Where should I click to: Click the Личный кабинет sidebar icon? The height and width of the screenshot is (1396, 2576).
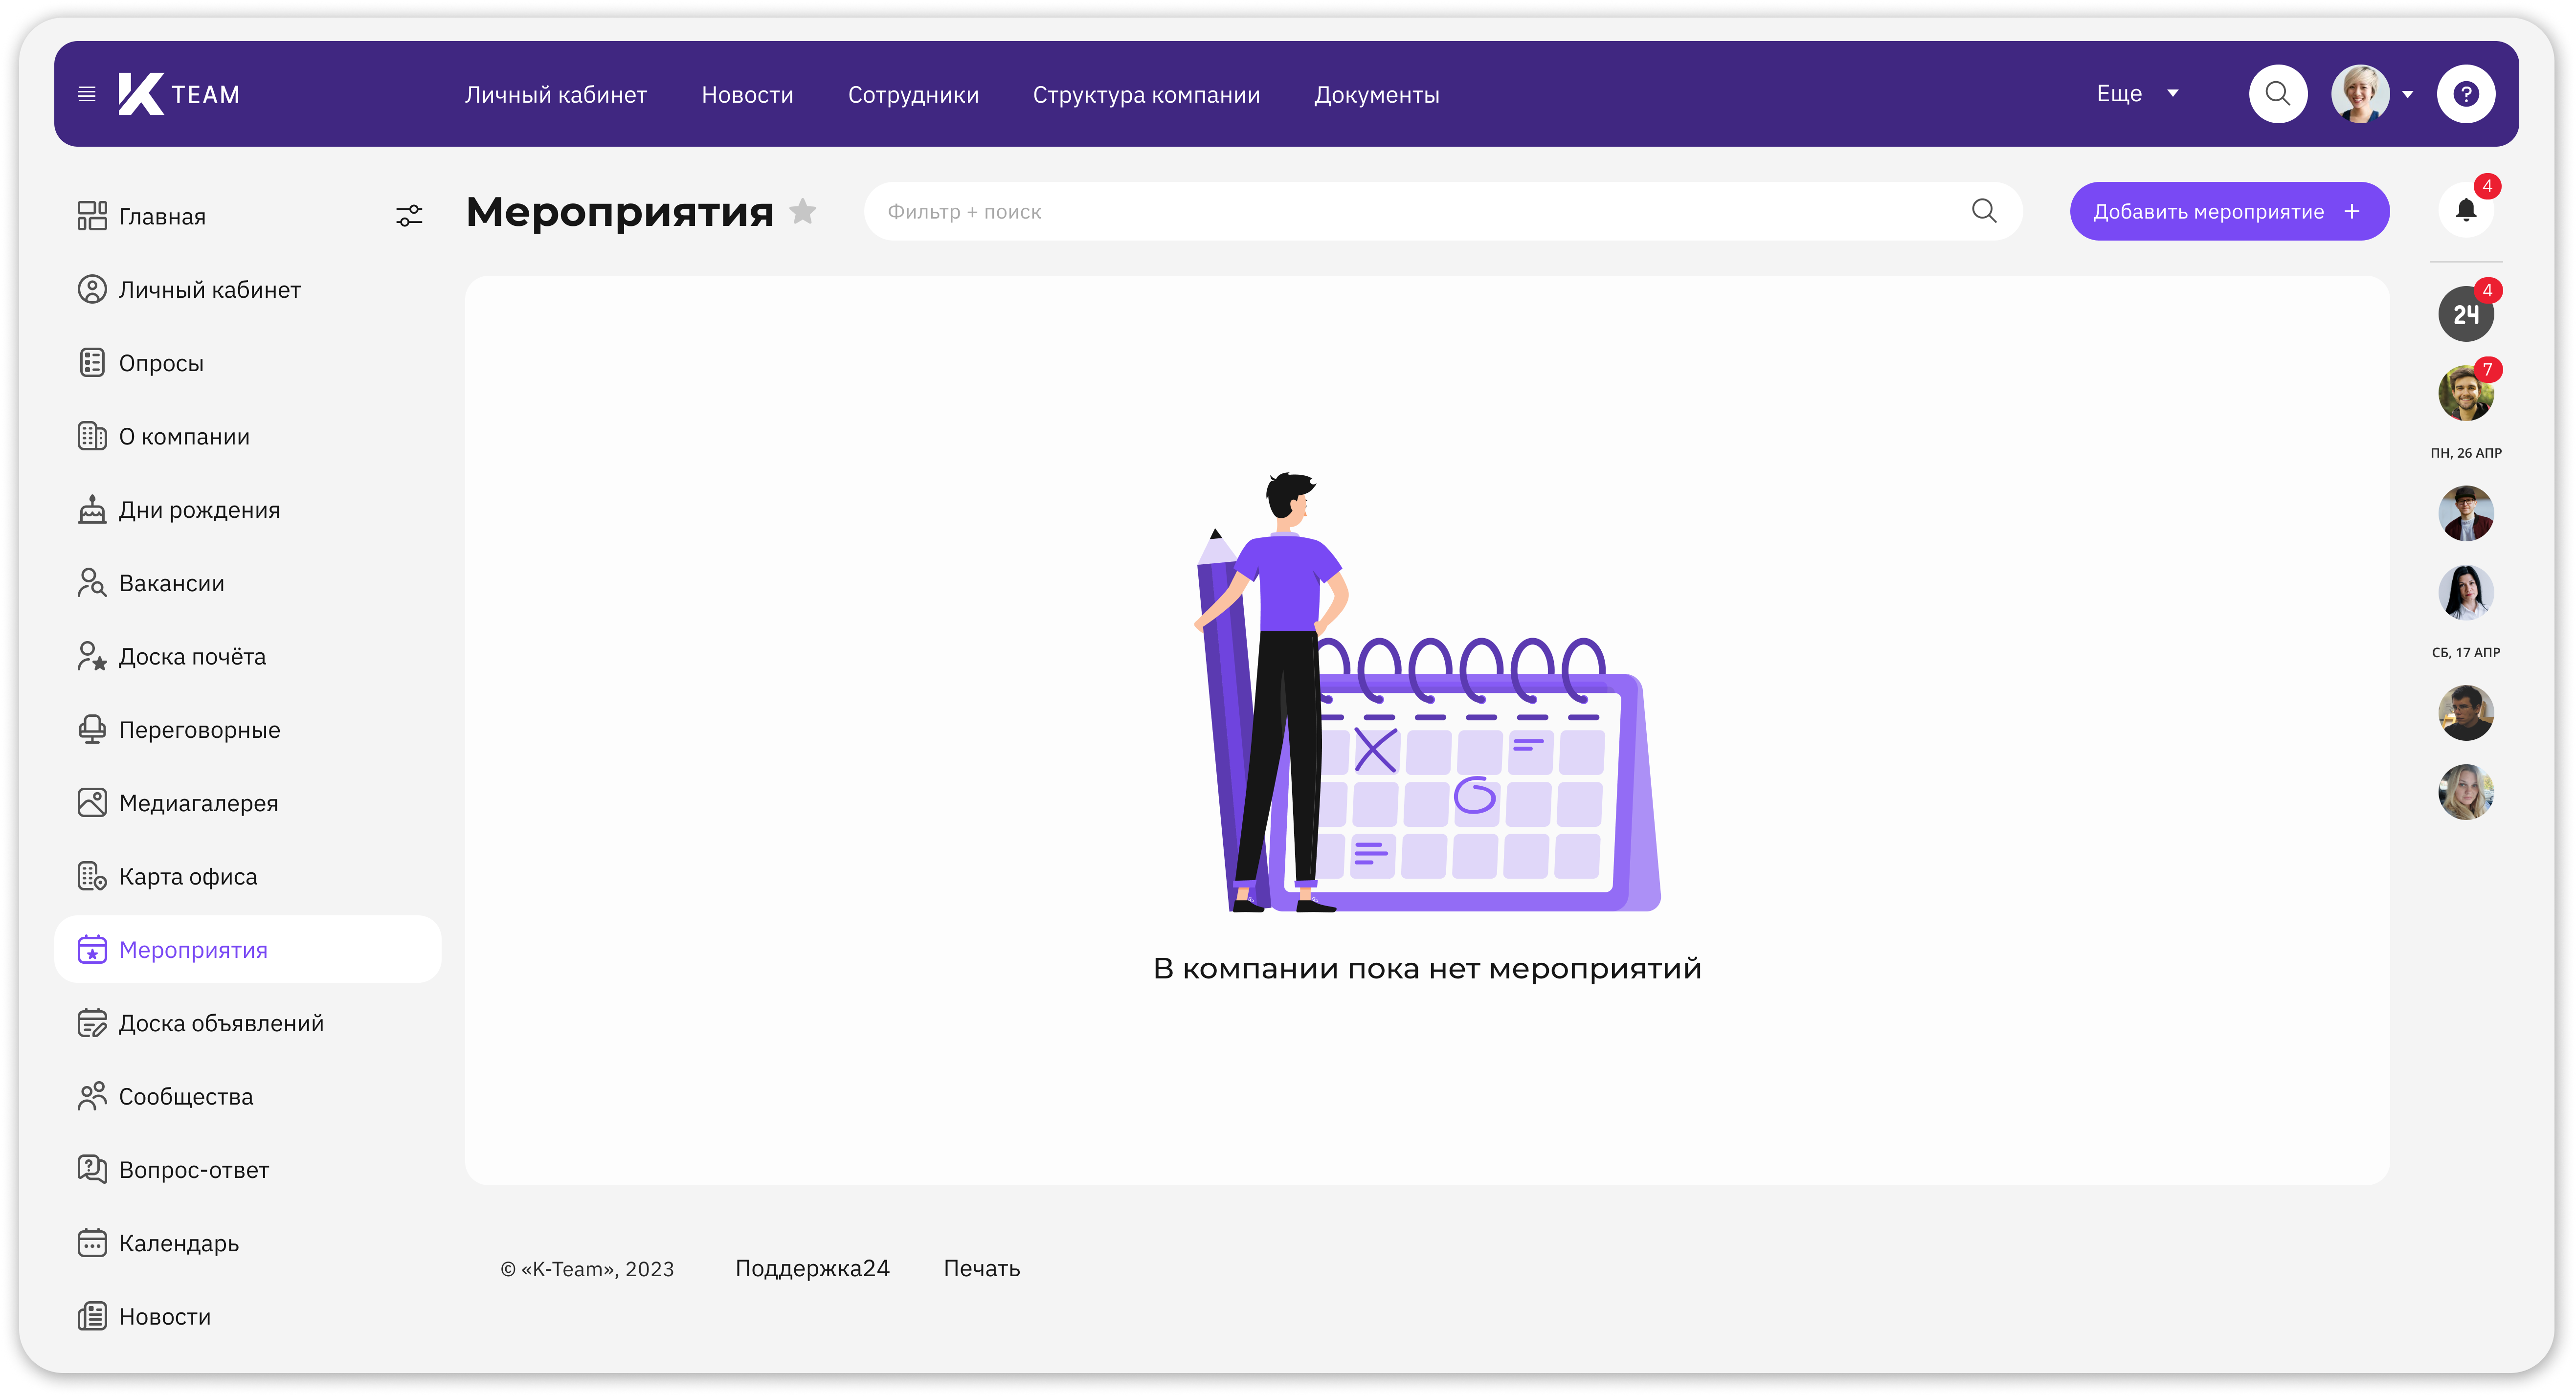(92, 289)
